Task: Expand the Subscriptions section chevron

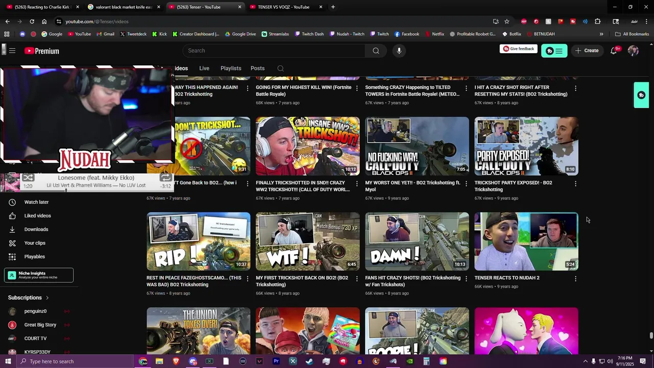Action: click(47, 297)
